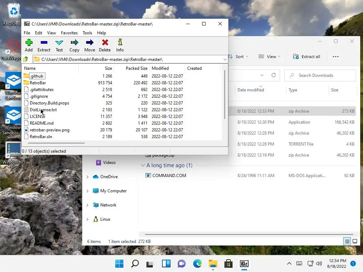Open the Help menu in 7-Zip

tap(101, 33)
